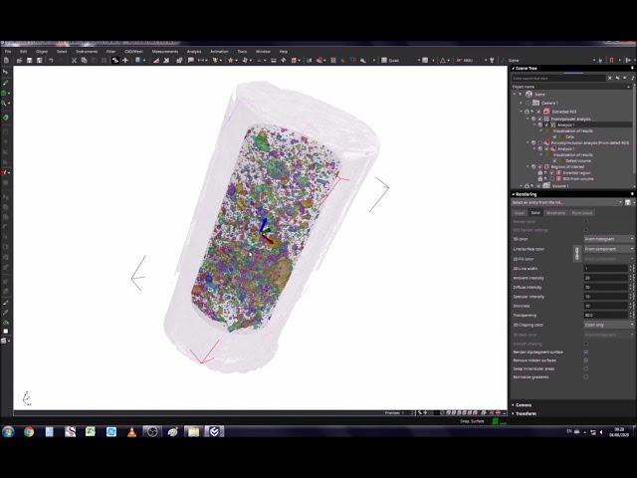Open the Filter menu
The height and width of the screenshot is (478, 637).
[110, 52]
